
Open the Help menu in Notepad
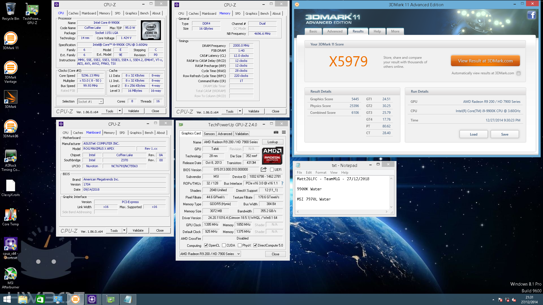click(345, 173)
